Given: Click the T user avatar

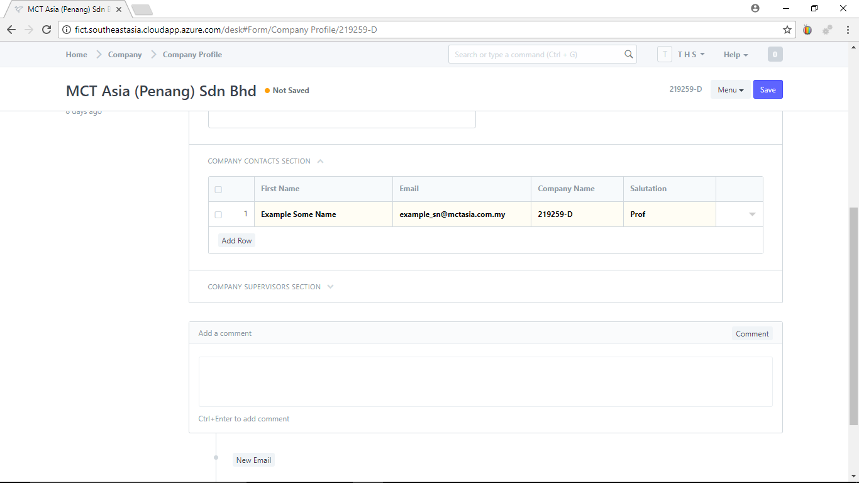Looking at the screenshot, I should point(665,55).
